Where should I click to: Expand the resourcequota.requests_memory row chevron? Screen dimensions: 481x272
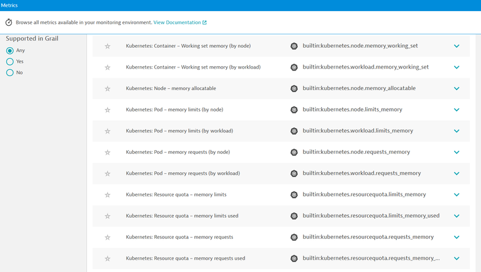456,237
